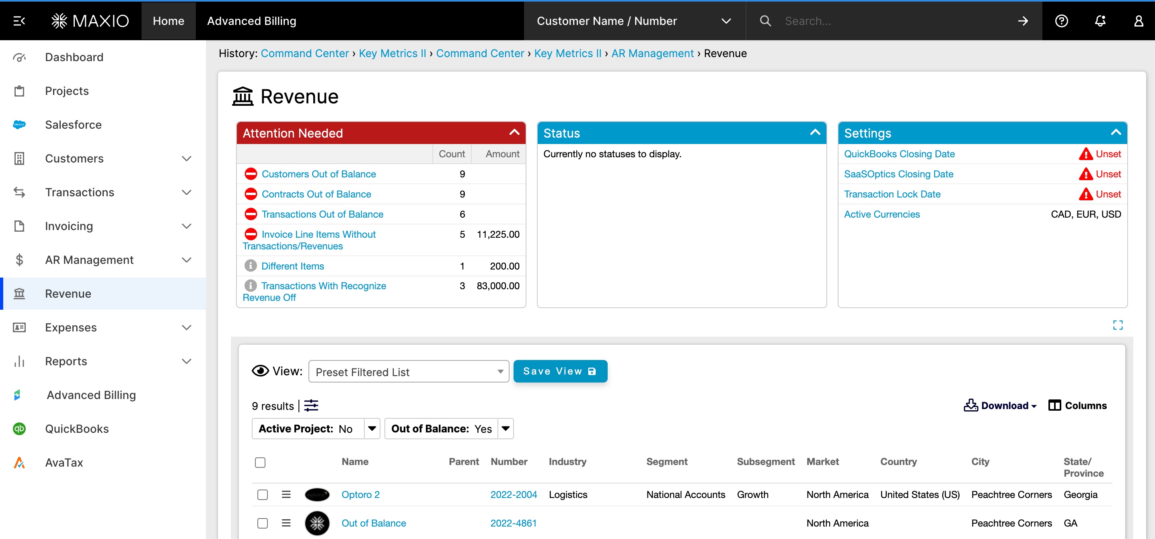Click the Salesforce icon in the sidebar
This screenshot has width=1155, height=539.
[19, 125]
